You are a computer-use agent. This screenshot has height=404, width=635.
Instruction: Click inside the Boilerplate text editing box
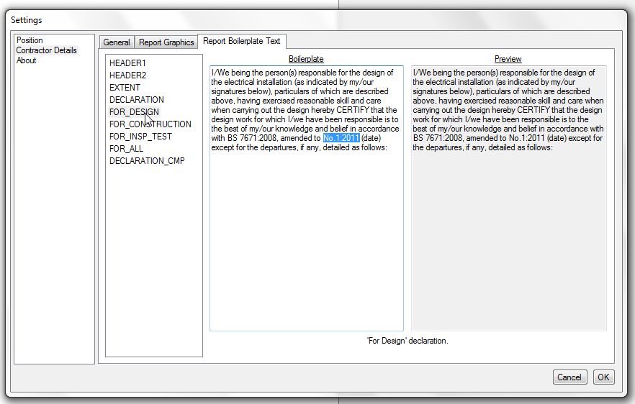307,198
